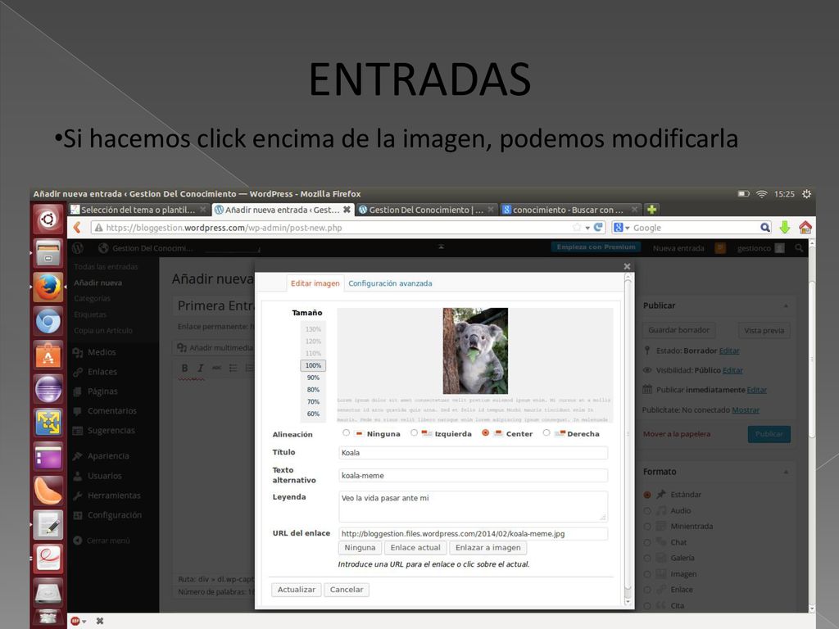Select Derecha alignment radio

click(x=546, y=432)
